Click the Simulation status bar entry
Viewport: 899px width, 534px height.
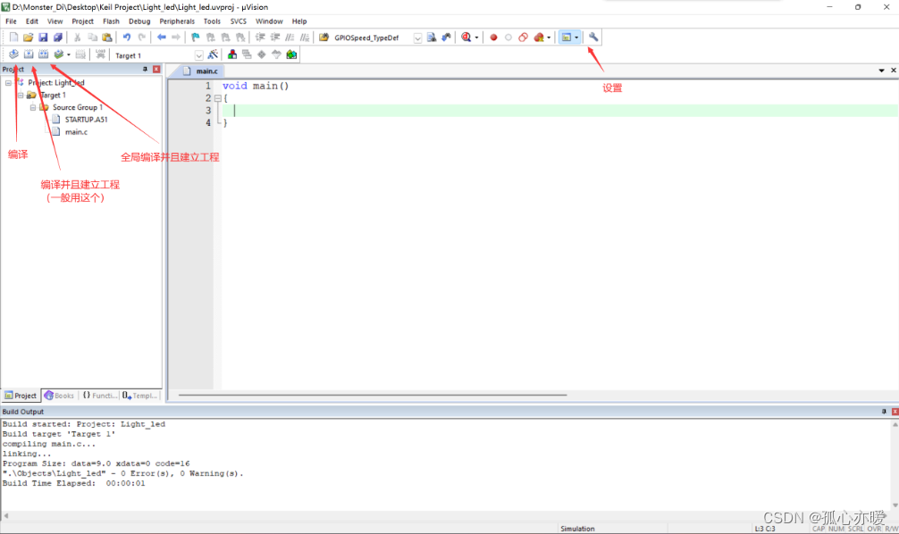(x=577, y=529)
